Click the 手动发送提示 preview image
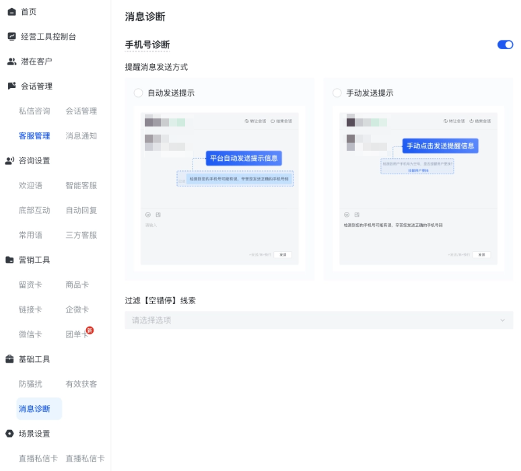Screen dimensions: 521x471 click(x=418, y=188)
